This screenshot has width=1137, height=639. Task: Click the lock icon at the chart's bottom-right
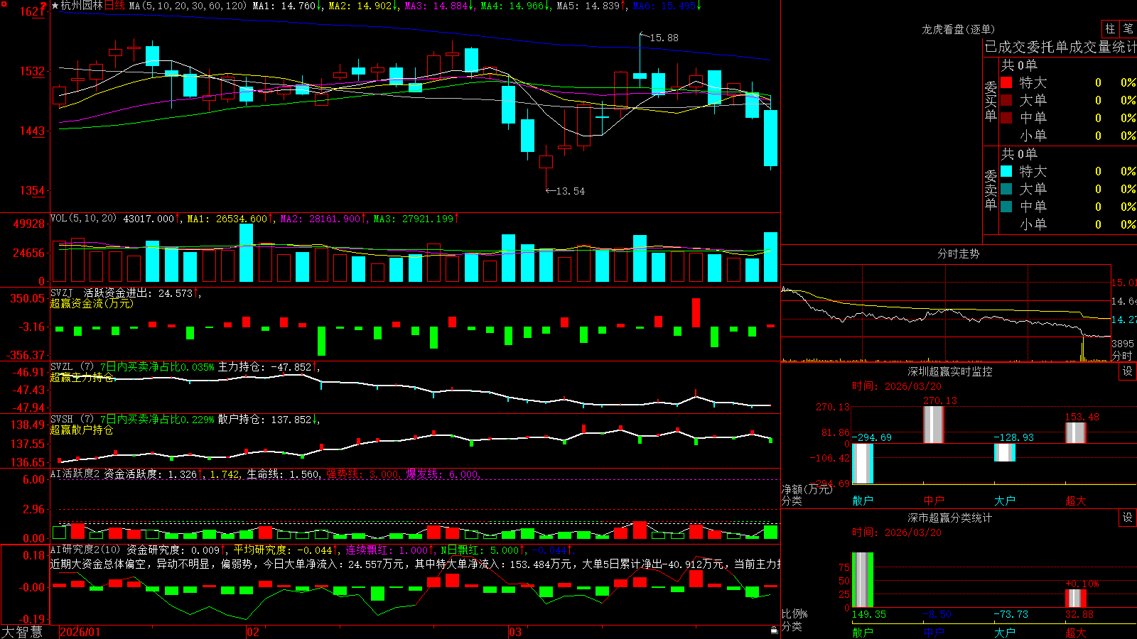774,630
